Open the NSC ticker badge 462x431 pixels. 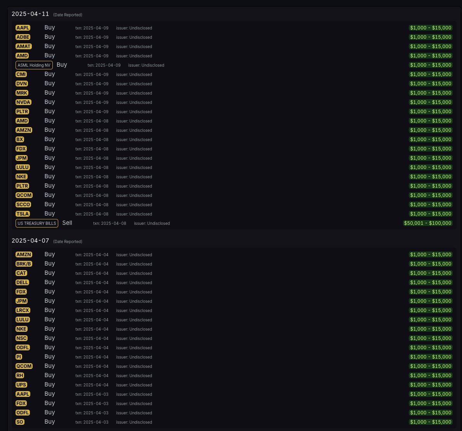[21, 338]
